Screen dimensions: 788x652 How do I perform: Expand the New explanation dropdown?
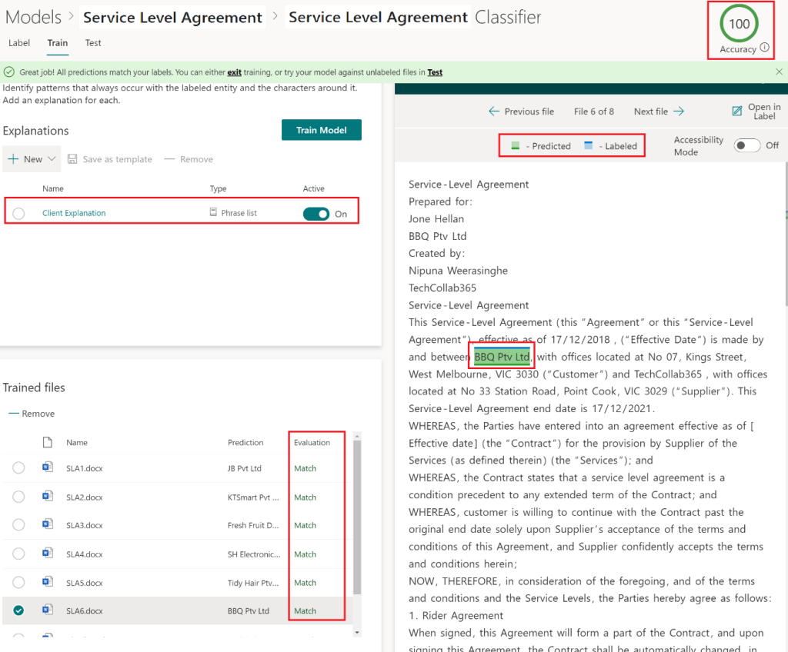pos(52,159)
